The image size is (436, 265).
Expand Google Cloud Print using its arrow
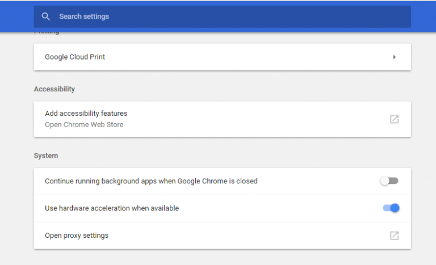click(x=394, y=57)
